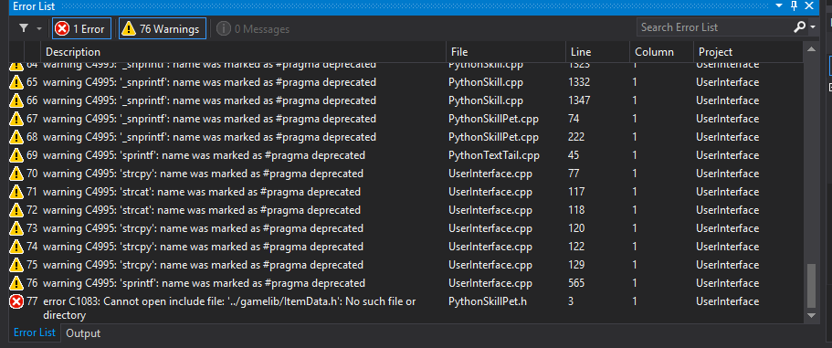
Task: Select warning 71 'strcat' description
Action: click(x=202, y=192)
